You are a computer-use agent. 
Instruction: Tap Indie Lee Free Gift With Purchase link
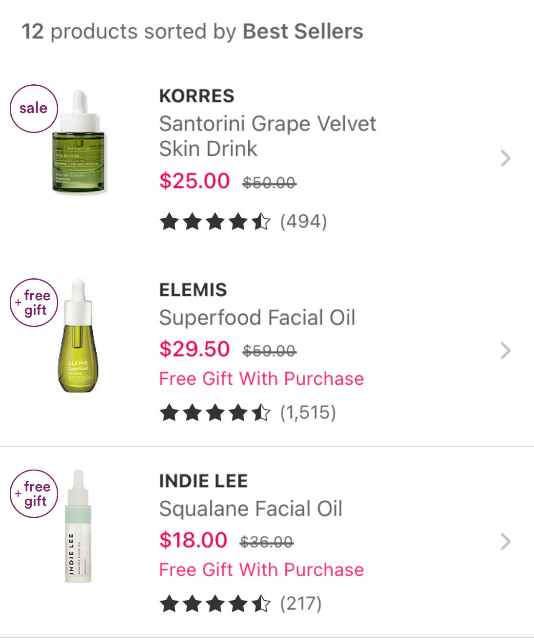[x=261, y=569]
